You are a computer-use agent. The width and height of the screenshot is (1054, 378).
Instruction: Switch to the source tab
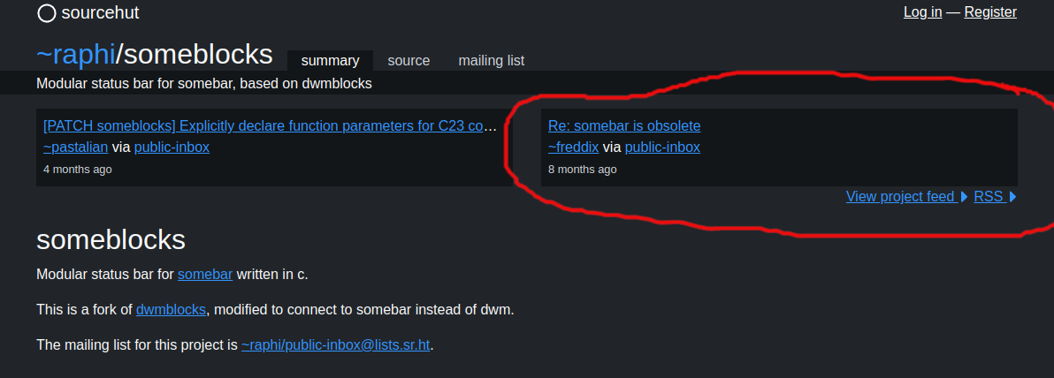[409, 60]
